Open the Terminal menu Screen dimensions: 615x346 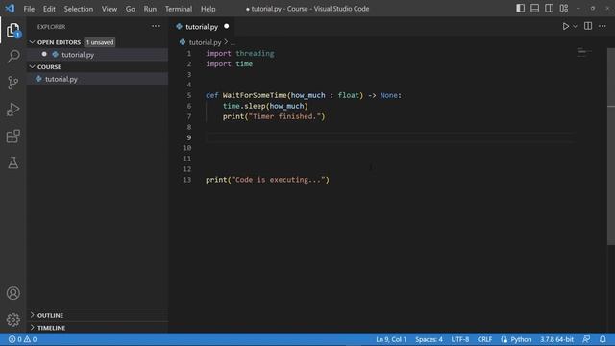pos(179,9)
